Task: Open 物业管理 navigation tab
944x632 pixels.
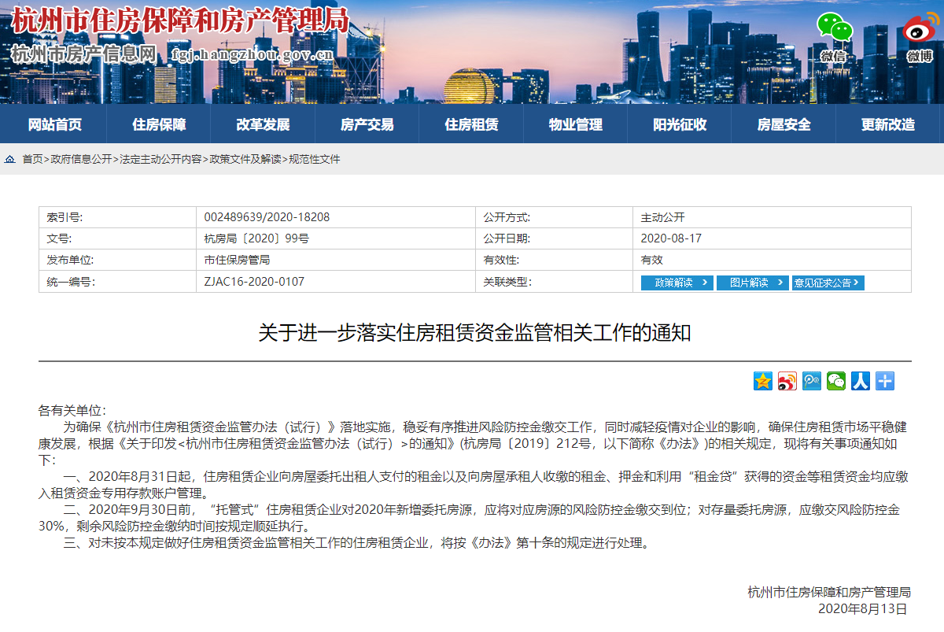Action: pyautogui.click(x=576, y=124)
